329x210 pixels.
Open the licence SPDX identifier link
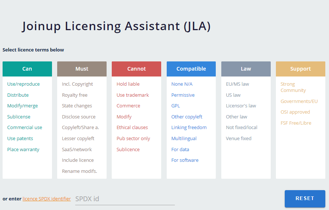click(46, 199)
